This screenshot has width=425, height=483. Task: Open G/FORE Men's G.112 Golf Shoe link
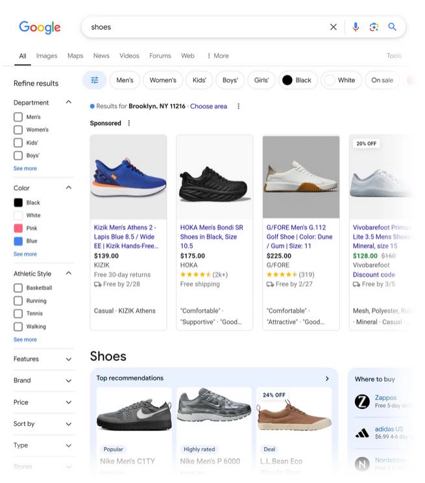[299, 236]
